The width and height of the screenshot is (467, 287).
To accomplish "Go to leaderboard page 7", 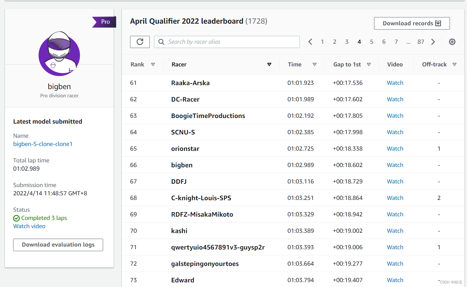I will (x=396, y=42).
